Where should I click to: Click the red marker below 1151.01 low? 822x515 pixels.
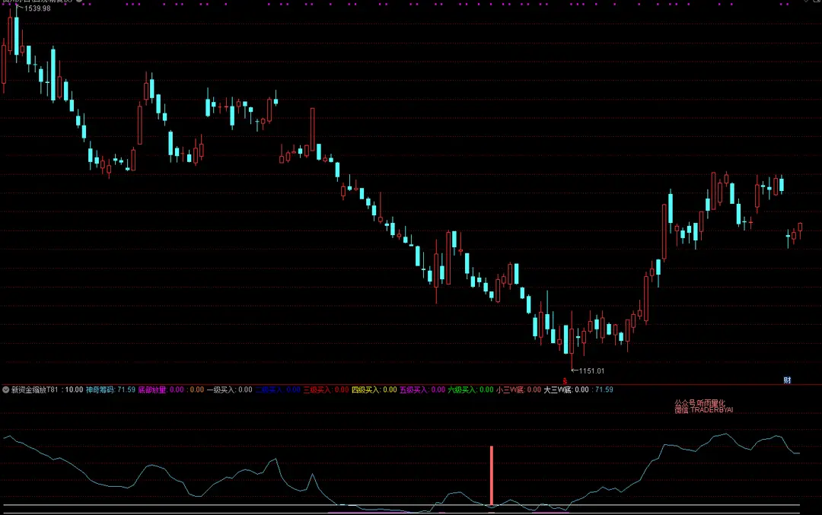point(565,381)
